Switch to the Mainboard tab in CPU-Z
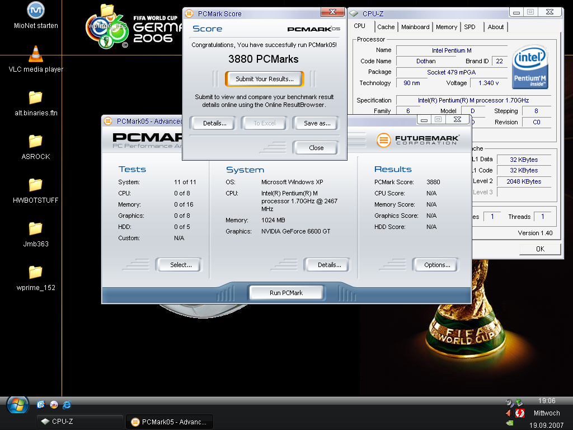Screen dimensions: 573x430 (415, 27)
